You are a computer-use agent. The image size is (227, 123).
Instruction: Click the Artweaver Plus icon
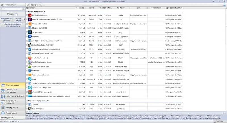(30, 24)
